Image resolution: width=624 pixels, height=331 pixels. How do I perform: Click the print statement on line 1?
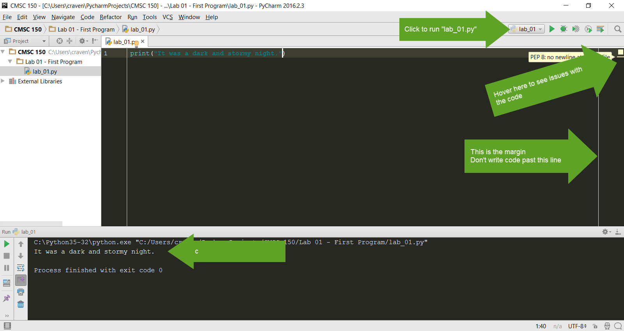pyautogui.click(x=207, y=53)
